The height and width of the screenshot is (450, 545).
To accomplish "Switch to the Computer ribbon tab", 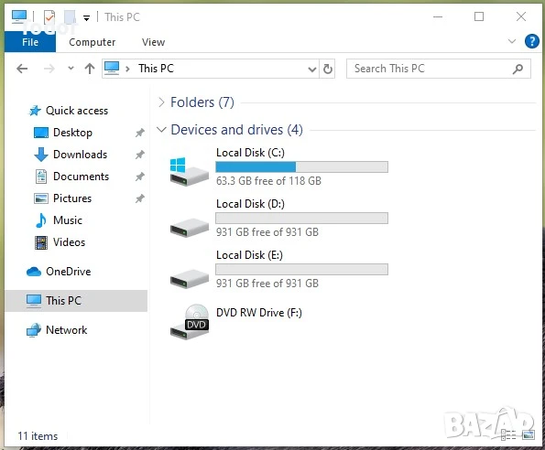I will tap(93, 42).
